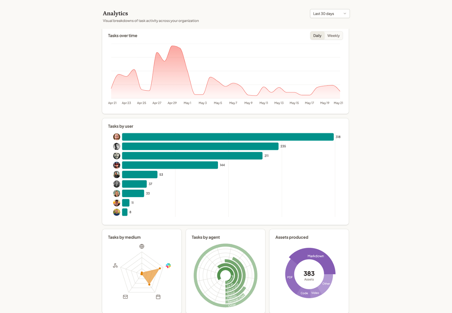Click avatar of user with 211 tasks

[x=117, y=156]
